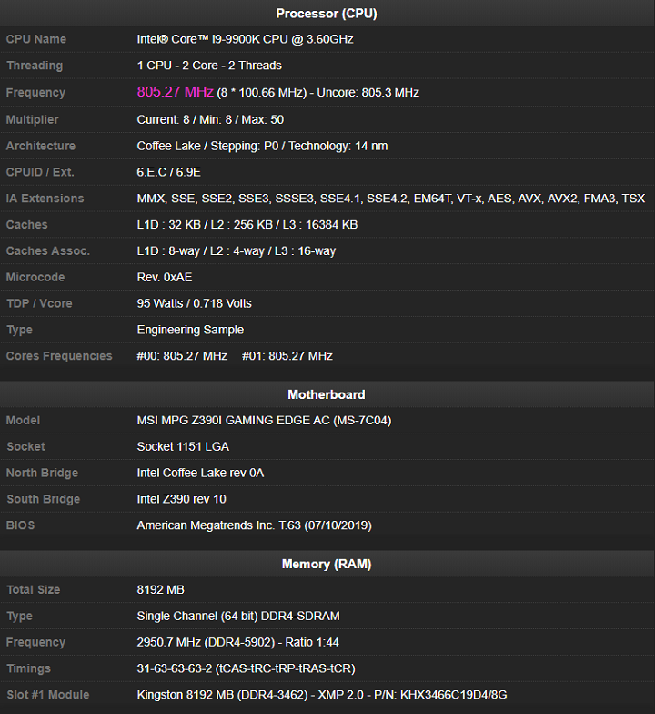Click 'Single Channel (64 bit) DDR4-SDRAM' value
The width and height of the screenshot is (655, 714).
pos(238,616)
